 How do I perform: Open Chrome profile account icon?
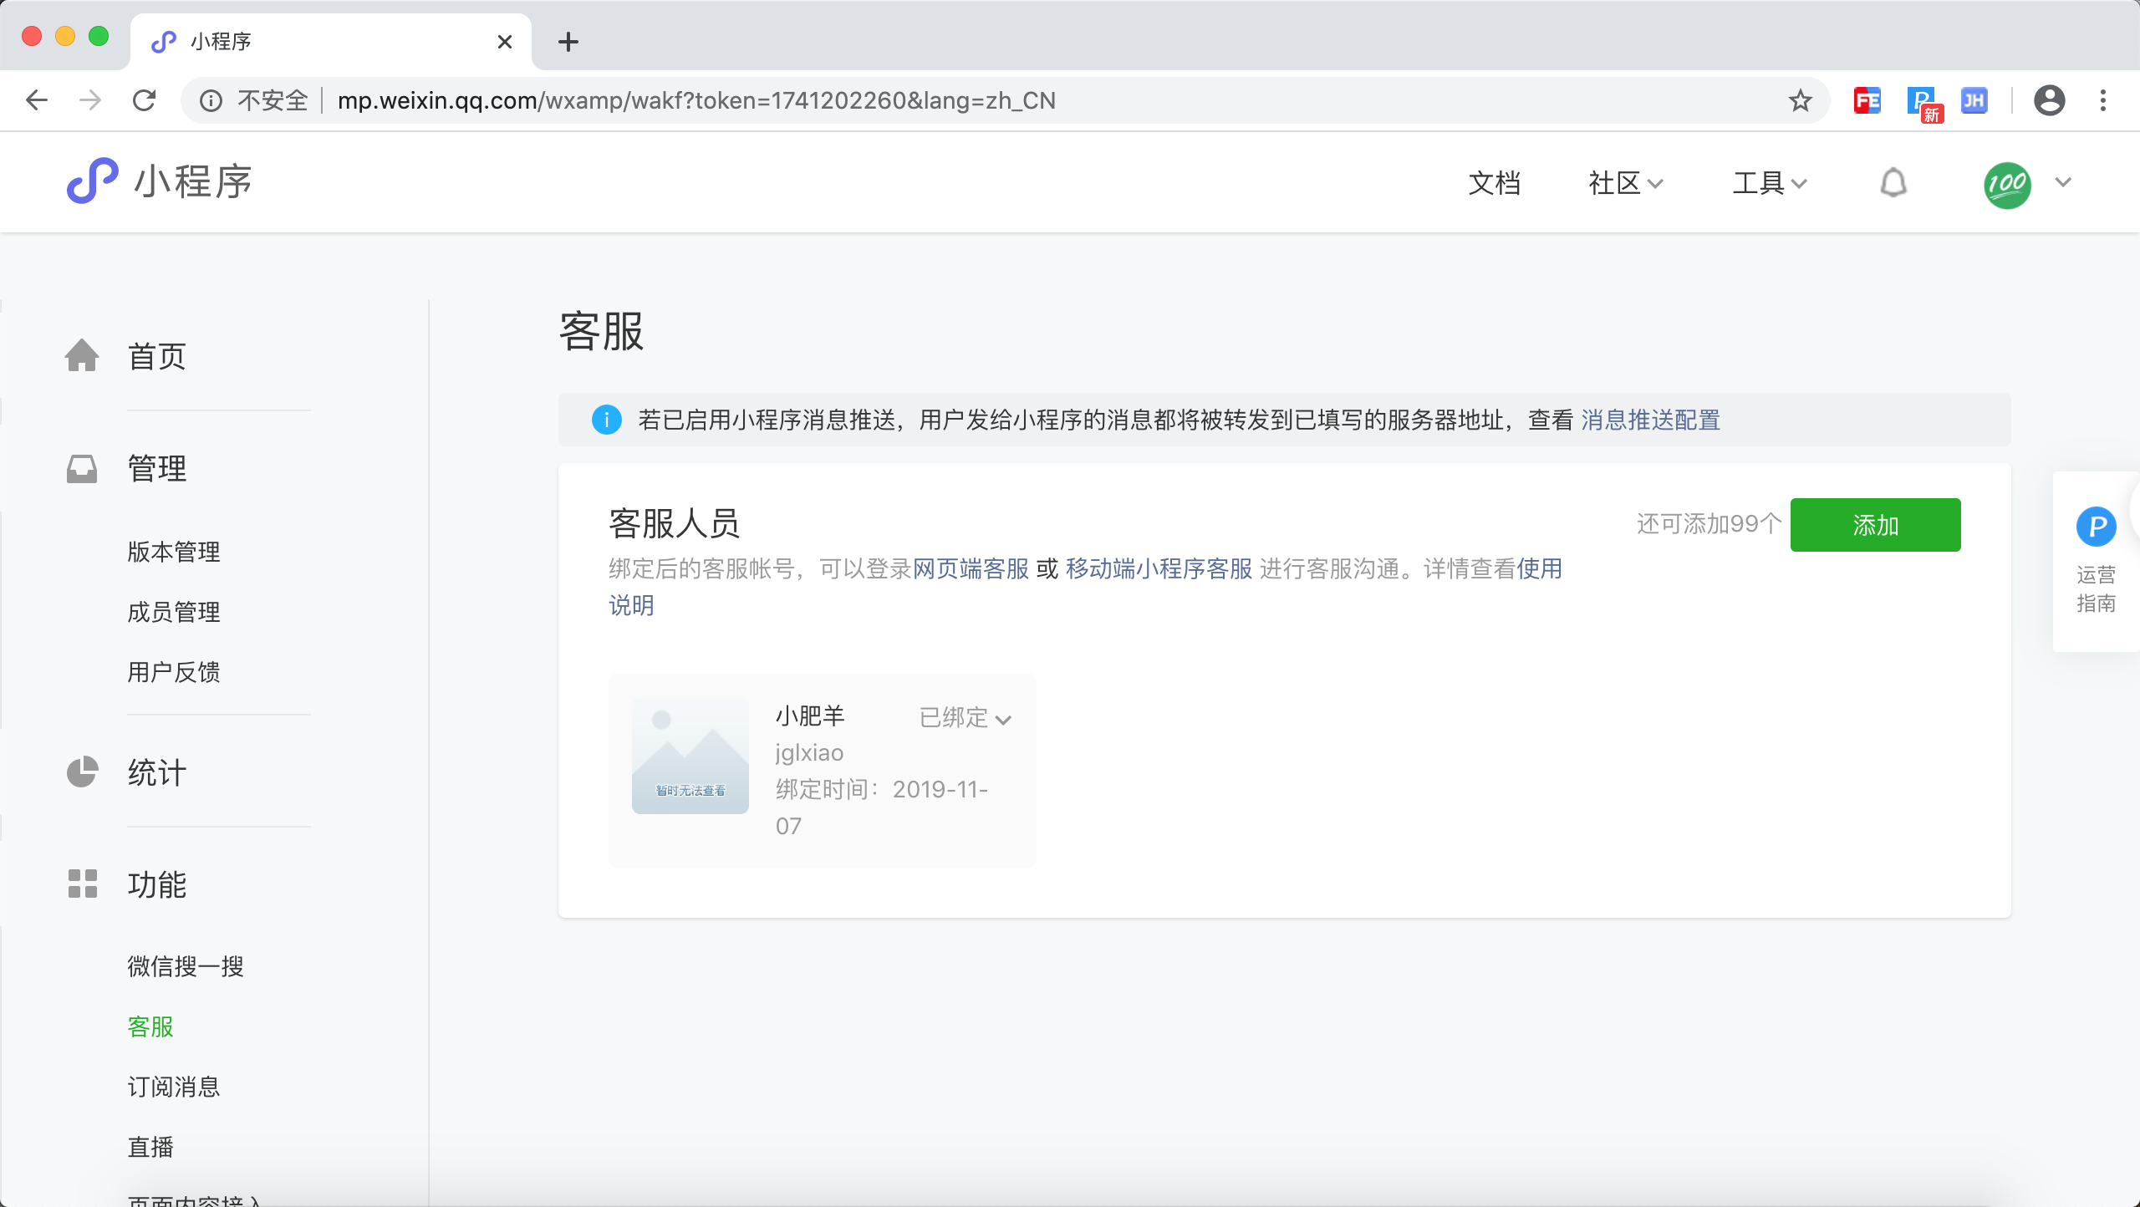click(2049, 101)
